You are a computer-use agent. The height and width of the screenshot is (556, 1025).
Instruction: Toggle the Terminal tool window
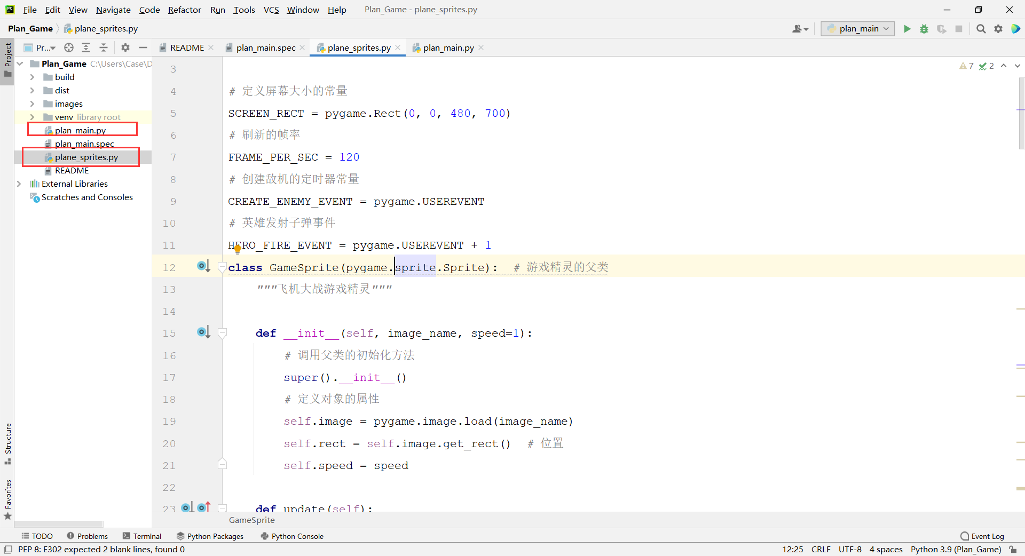147,536
